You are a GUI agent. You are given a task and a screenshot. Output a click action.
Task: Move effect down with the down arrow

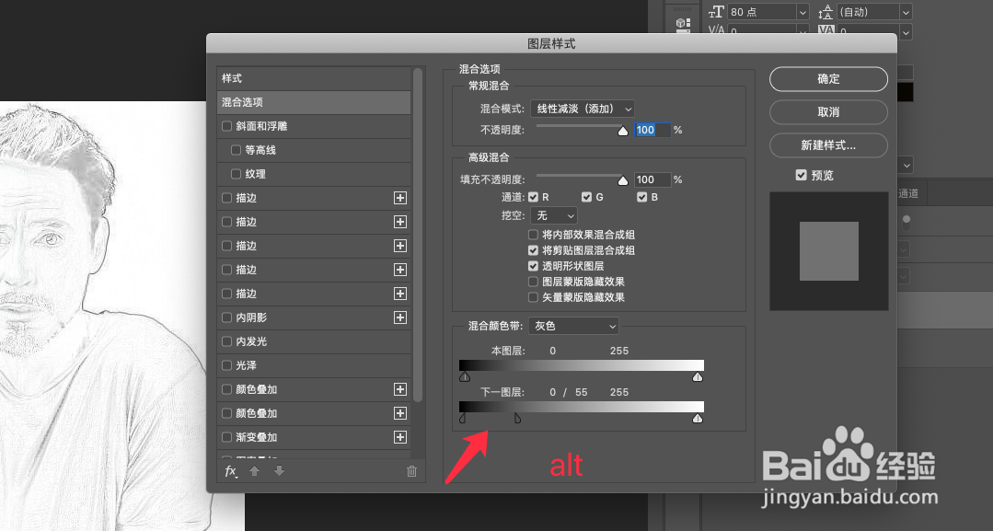279,471
